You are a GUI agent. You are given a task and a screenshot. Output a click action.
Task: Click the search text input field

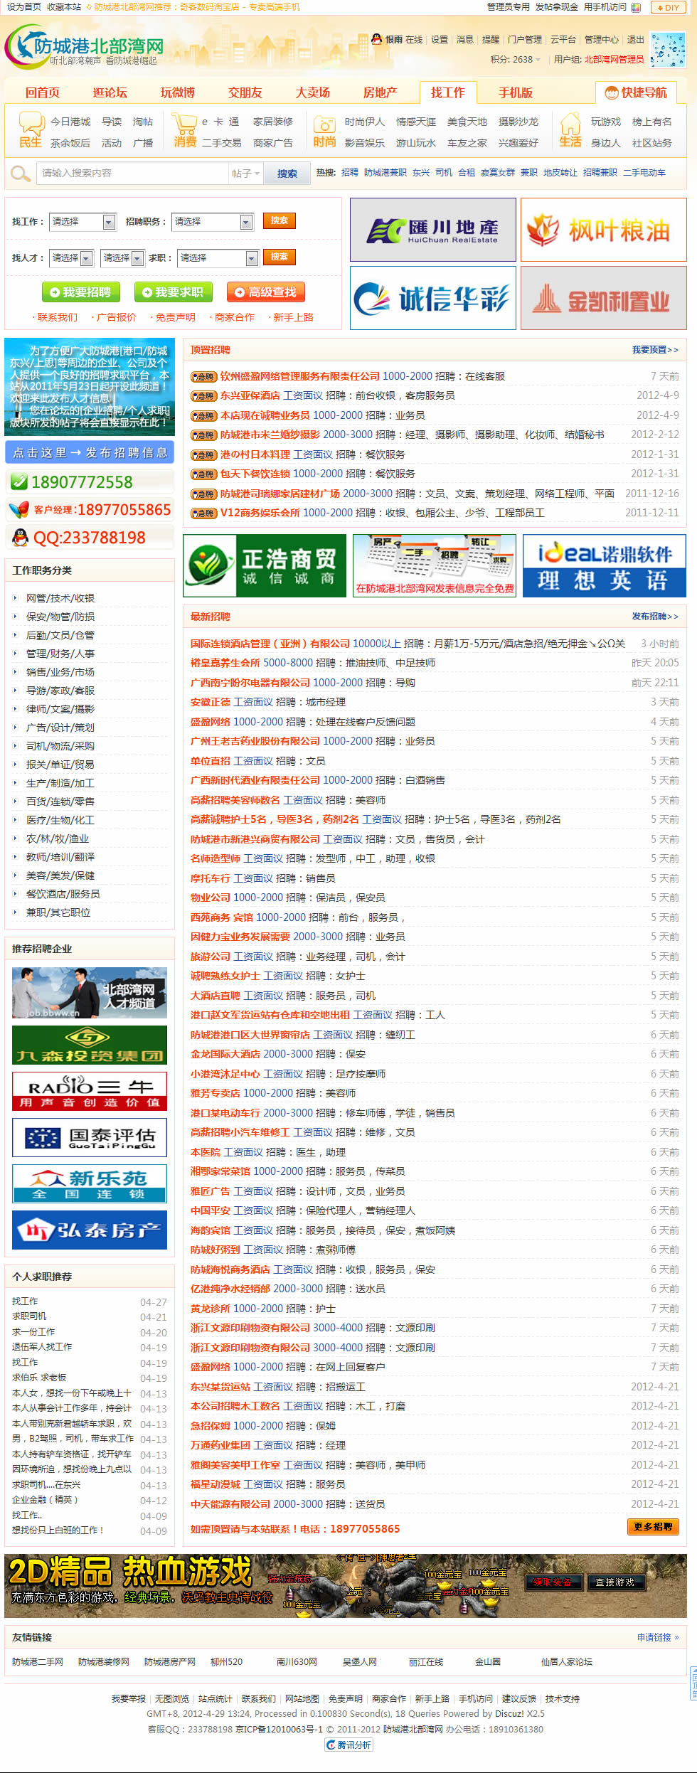(x=134, y=173)
